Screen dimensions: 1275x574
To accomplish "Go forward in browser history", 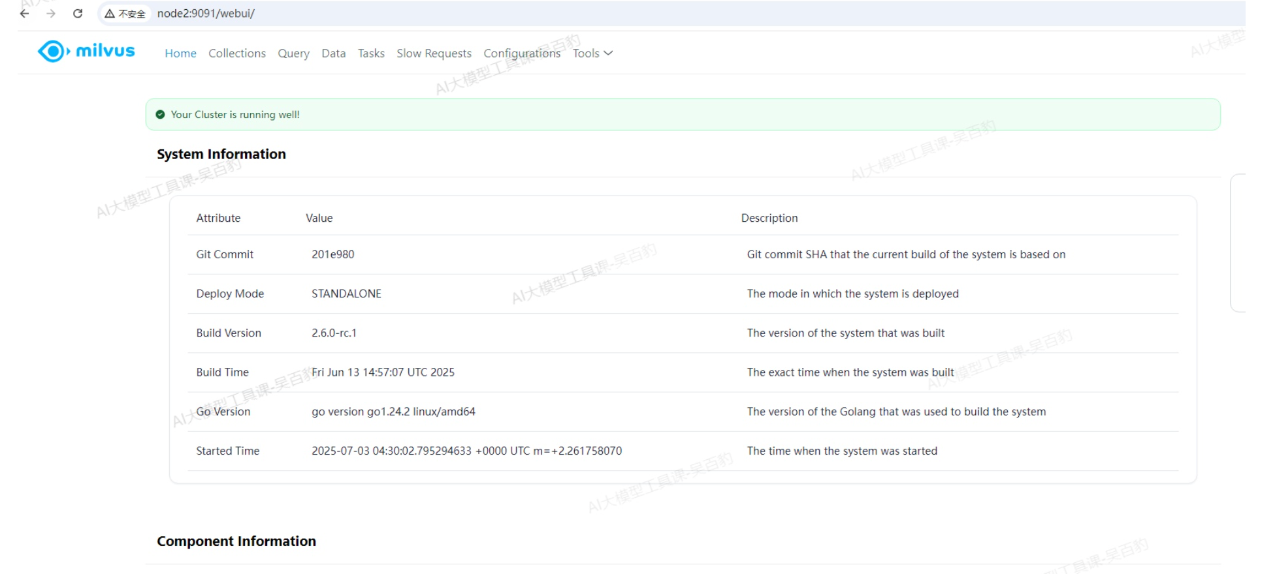I will click(x=51, y=13).
